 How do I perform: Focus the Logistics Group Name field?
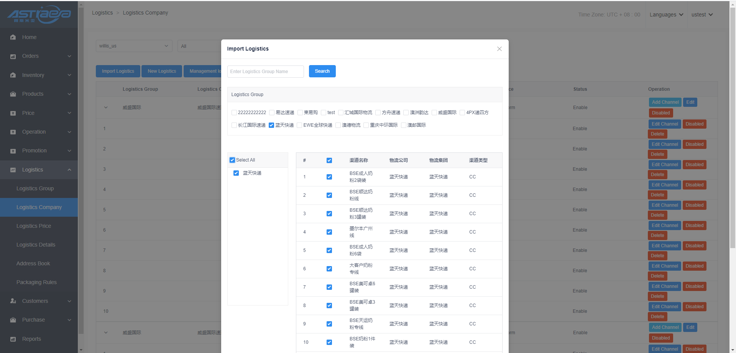[x=265, y=72]
